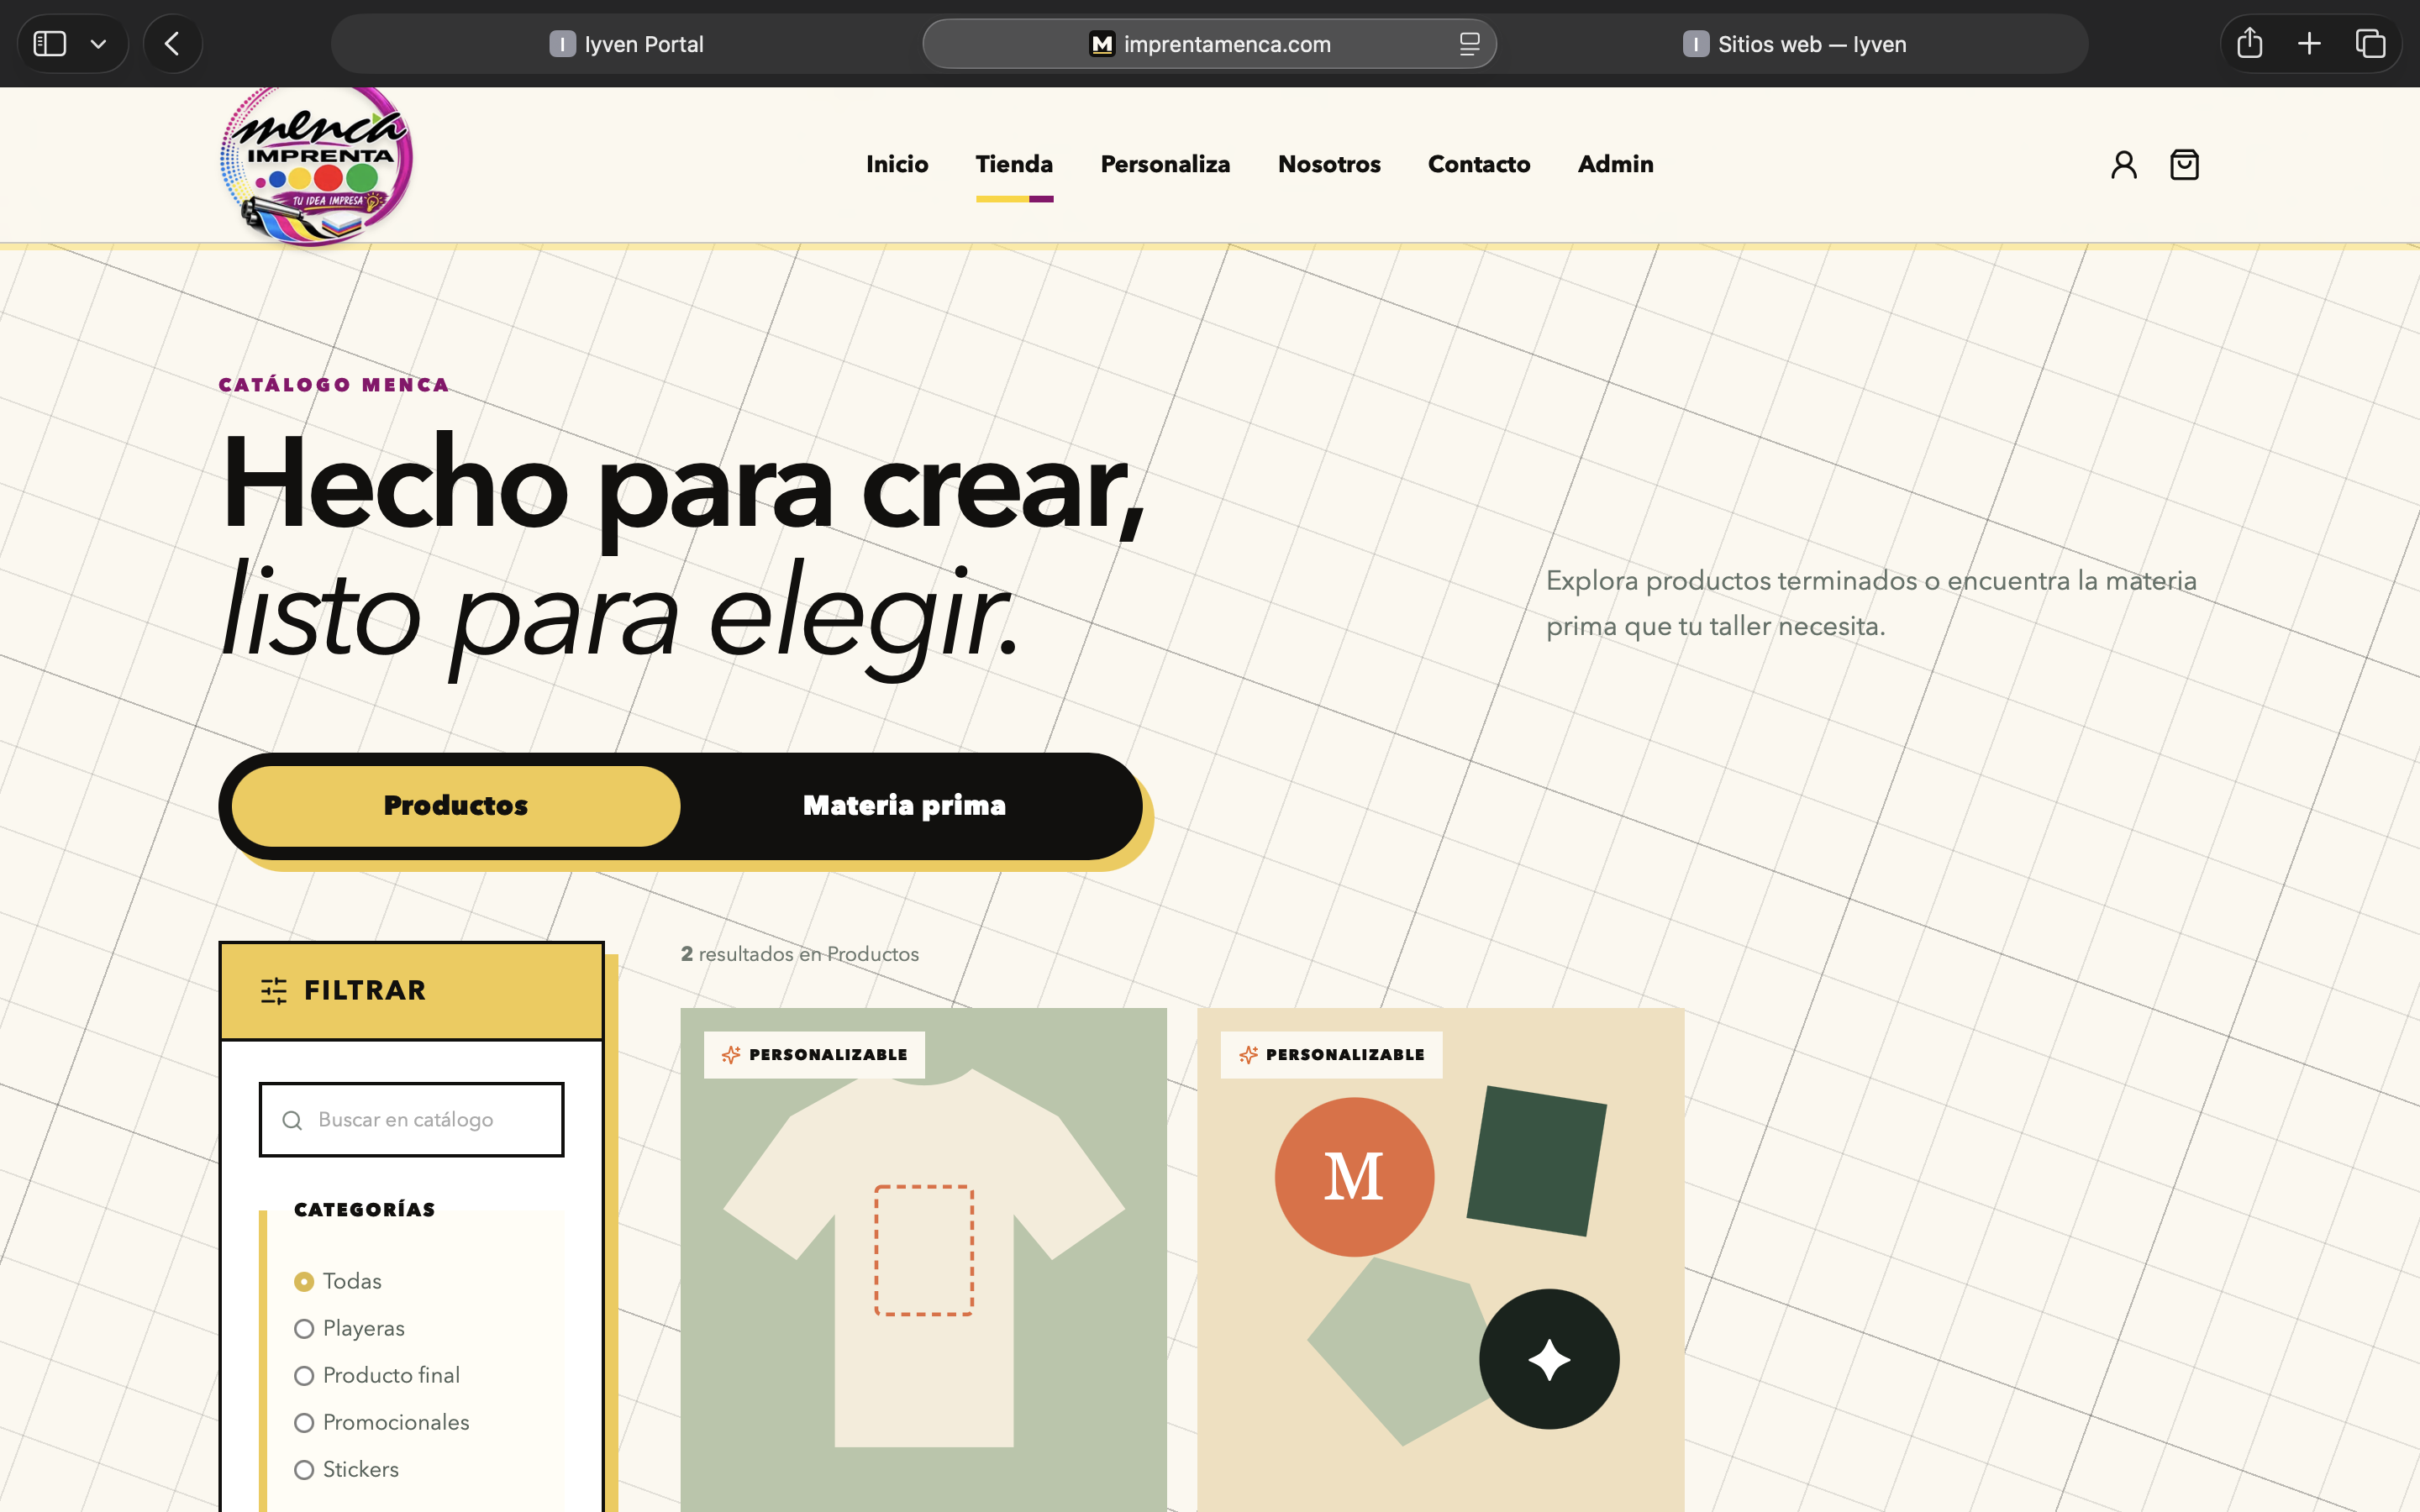The height and width of the screenshot is (1512, 2420).
Task: Click the search magnifier icon in filter
Action: pyautogui.click(x=292, y=1120)
